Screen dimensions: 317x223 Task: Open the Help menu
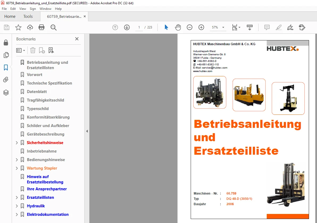(58, 9)
